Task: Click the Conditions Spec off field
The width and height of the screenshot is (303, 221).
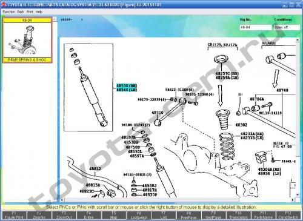Action: pyautogui.click(x=287, y=27)
